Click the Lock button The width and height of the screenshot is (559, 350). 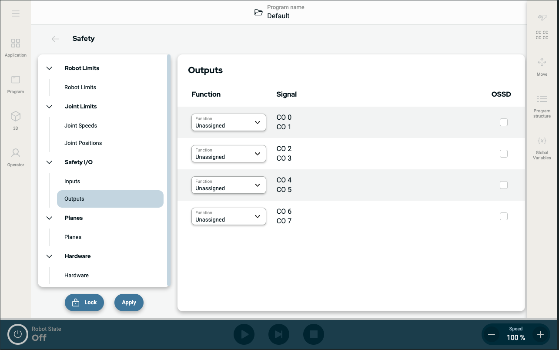click(x=84, y=303)
